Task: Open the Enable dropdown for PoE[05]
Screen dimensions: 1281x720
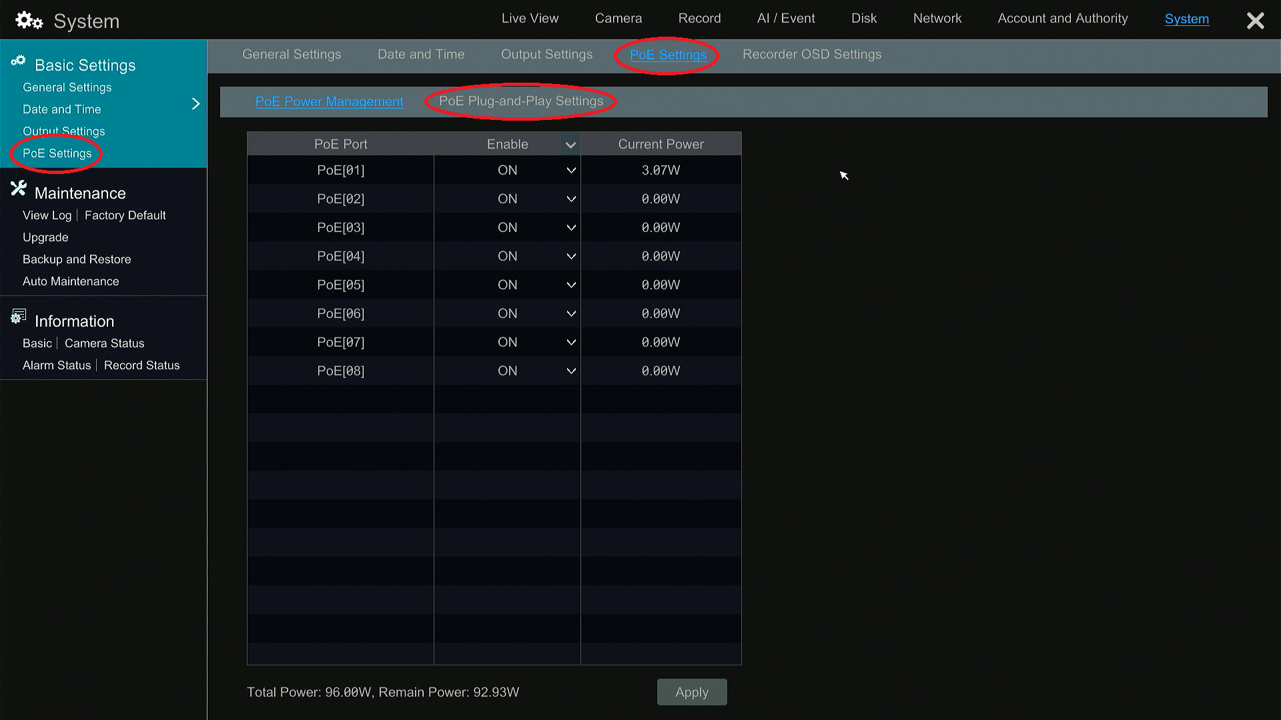Action: [570, 285]
